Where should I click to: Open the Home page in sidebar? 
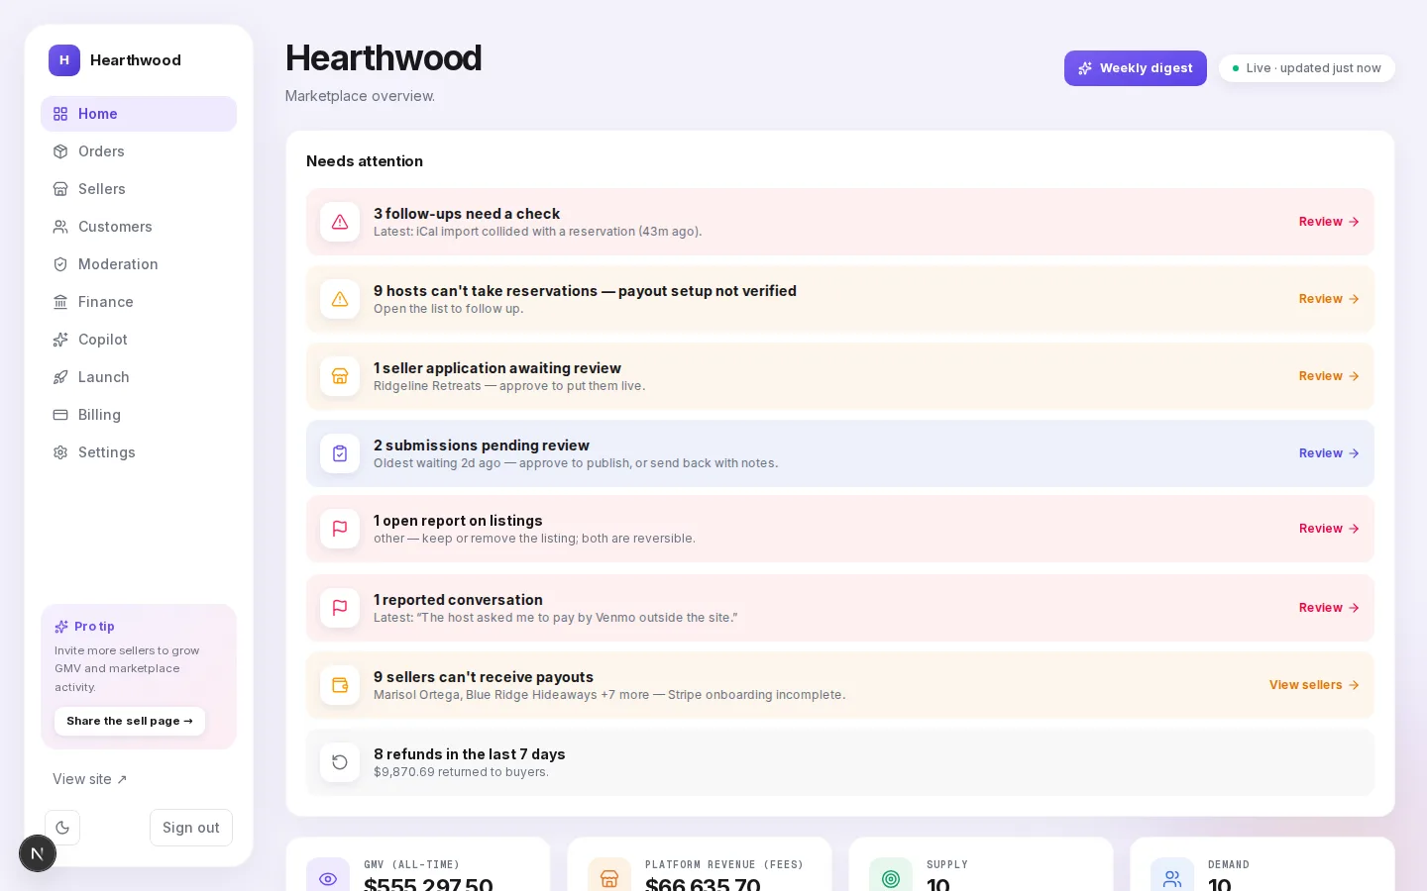pyautogui.click(x=139, y=114)
